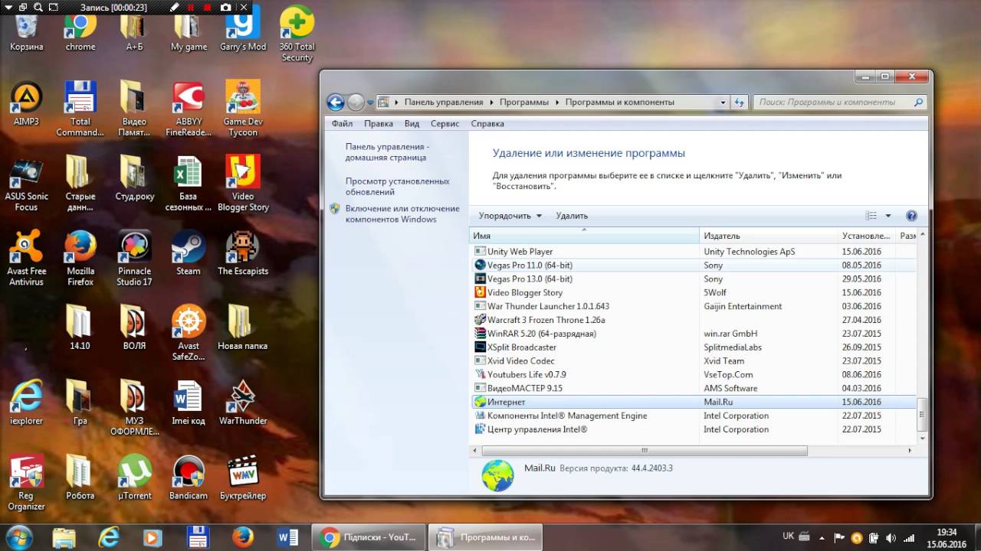Screen dimensions: 981x551
Task: Select the WarThunder desktop icon
Action: click(x=243, y=403)
